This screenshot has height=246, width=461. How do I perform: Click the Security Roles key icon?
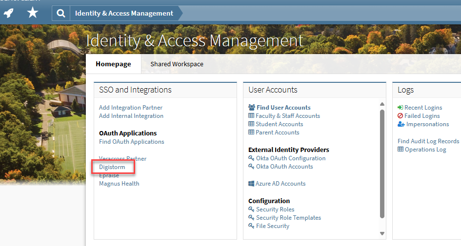coord(251,209)
